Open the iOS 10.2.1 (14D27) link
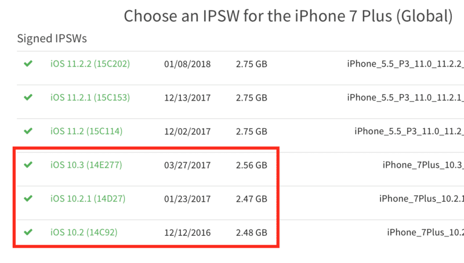 pyautogui.click(x=88, y=199)
